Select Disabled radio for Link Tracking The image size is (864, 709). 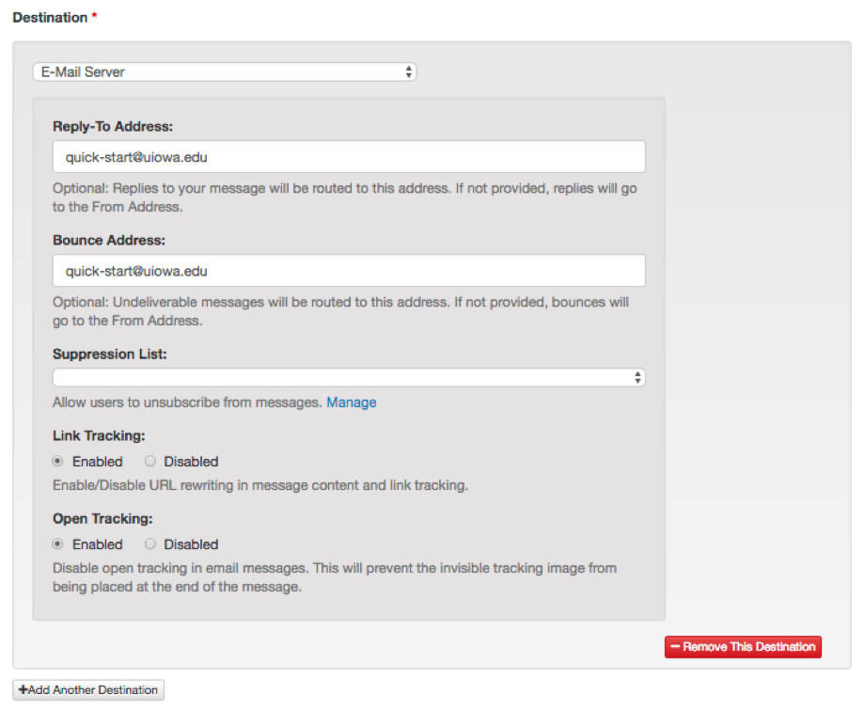pos(150,462)
